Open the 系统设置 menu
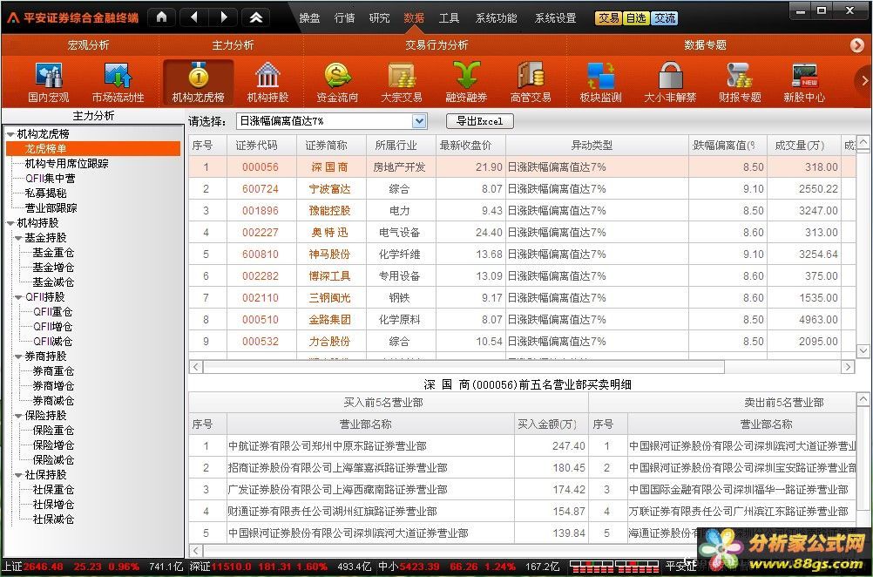 click(555, 18)
